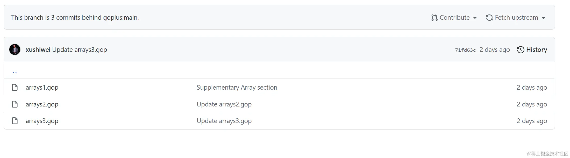Screen dimensions: 570x158
Task: Open the arrays1.gop file
Action: tap(42, 88)
